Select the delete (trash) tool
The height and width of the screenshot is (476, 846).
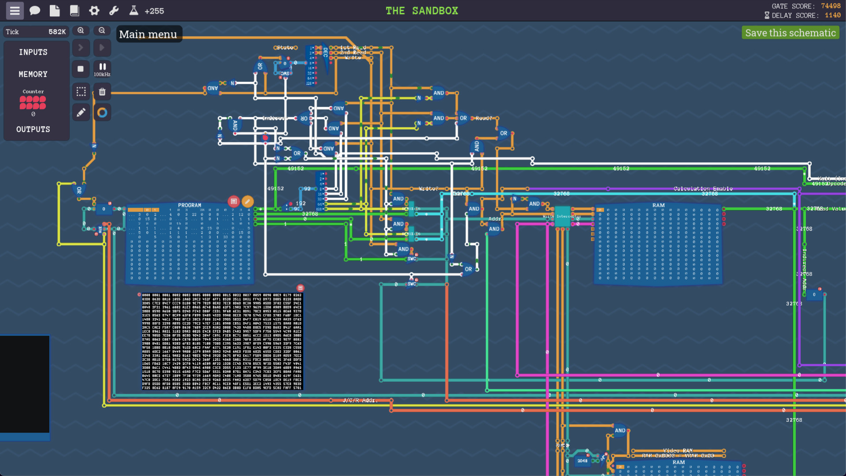(102, 91)
